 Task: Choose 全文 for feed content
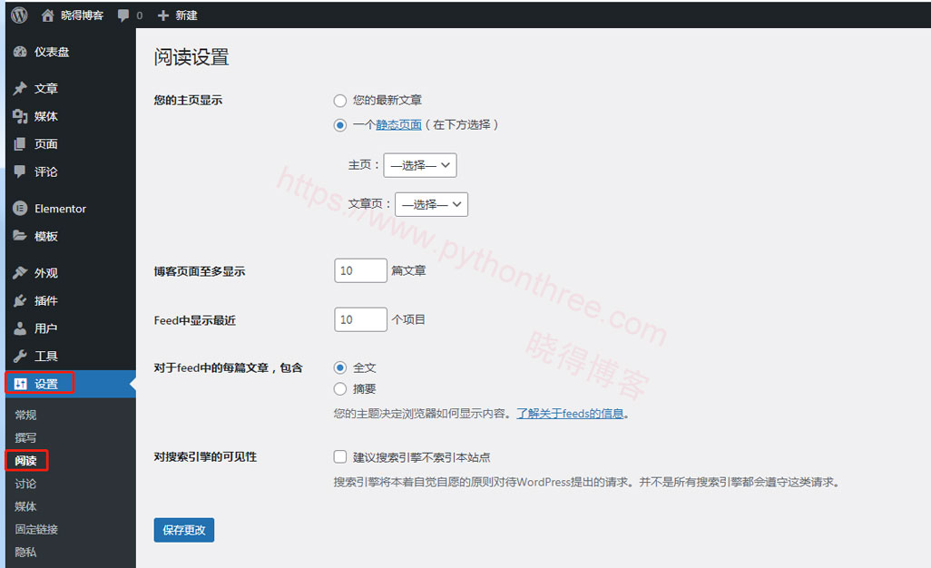click(339, 368)
